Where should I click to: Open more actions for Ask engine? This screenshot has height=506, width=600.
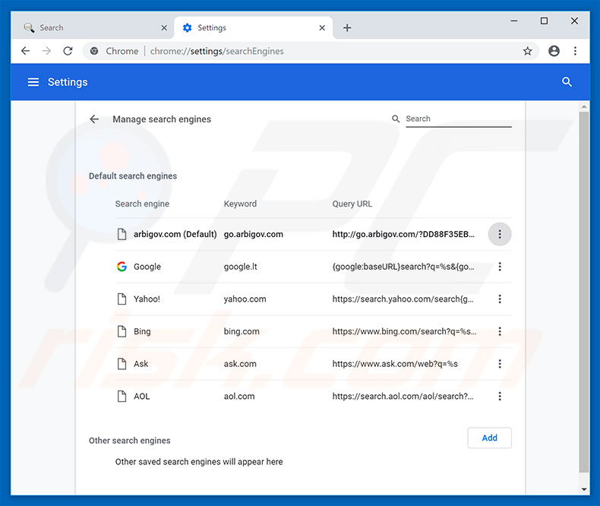pyautogui.click(x=499, y=364)
